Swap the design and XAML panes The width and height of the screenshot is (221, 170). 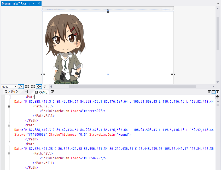click(x=27, y=92)
